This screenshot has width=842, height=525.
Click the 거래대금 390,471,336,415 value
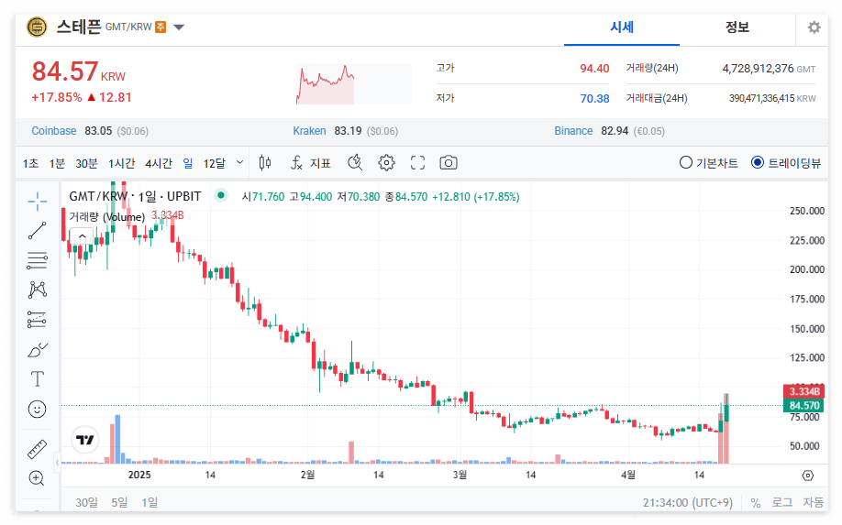pyautogui.click(x=761, y=99)
